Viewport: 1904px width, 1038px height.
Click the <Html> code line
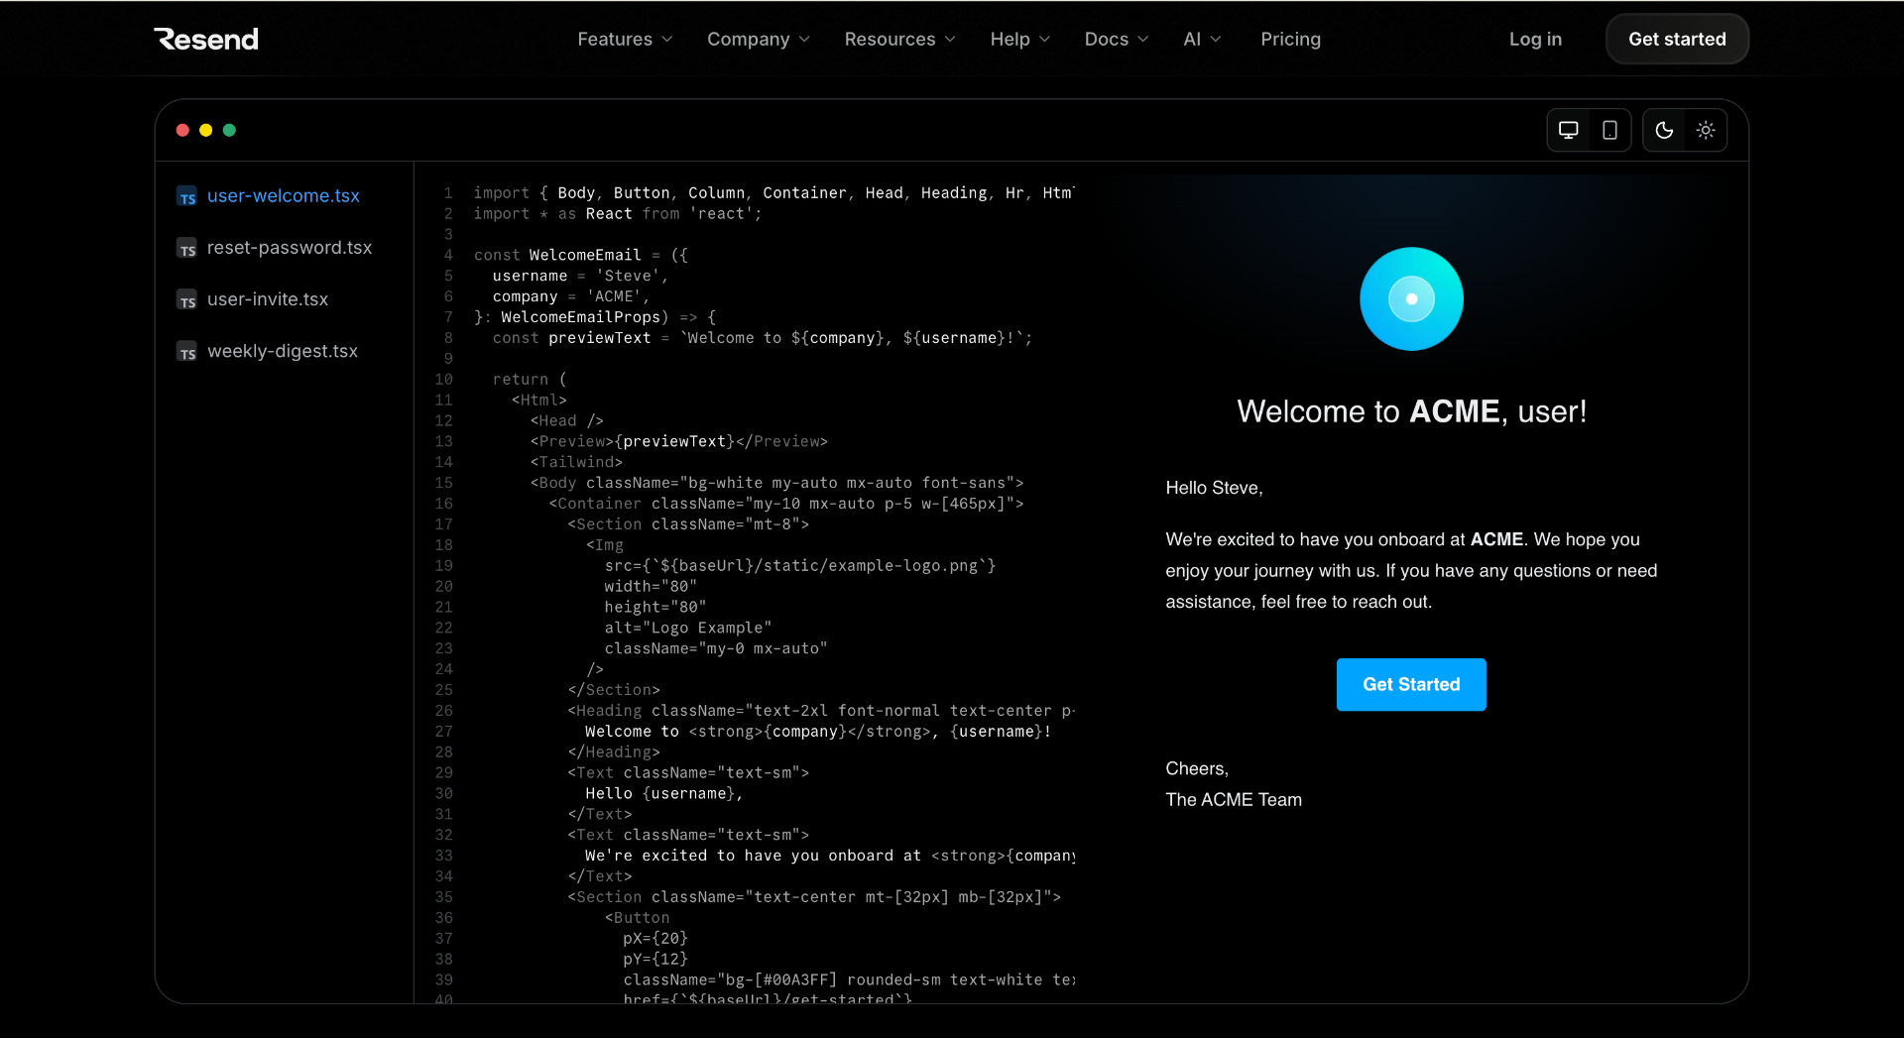click(538, 401)
